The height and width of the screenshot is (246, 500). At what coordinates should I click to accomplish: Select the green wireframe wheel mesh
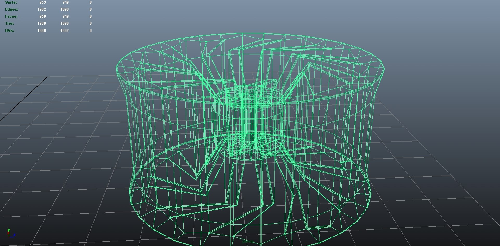coord(250,139)
